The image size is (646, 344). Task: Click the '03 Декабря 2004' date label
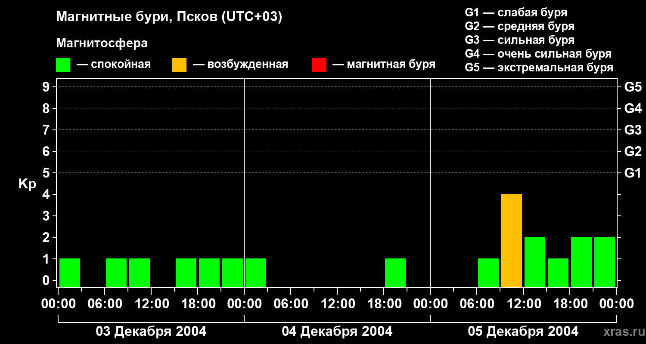pyautogui.click(x=151, y=332)
